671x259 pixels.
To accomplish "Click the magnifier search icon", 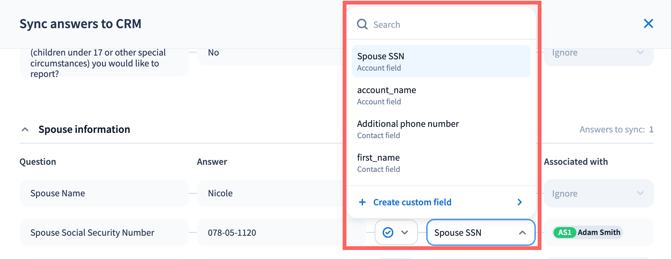I will coord(362,24).
